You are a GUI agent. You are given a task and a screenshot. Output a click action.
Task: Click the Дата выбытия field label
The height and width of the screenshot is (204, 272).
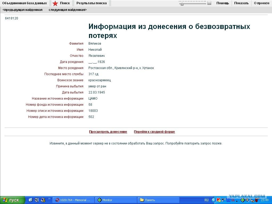(73, 92)
